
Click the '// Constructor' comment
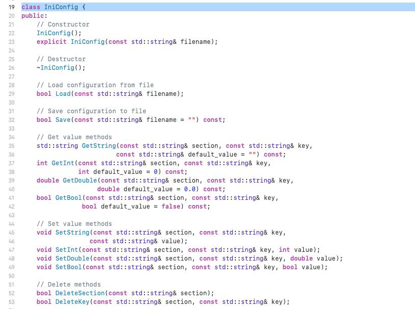click(63, 24)
